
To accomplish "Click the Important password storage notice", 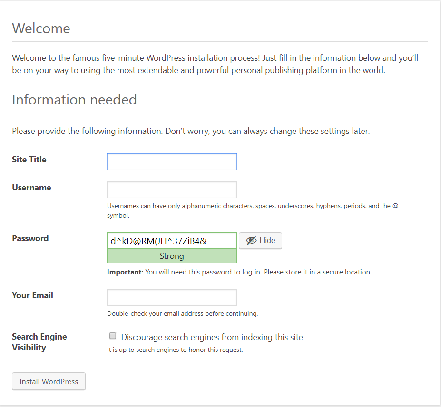I will tap(239, 272).
